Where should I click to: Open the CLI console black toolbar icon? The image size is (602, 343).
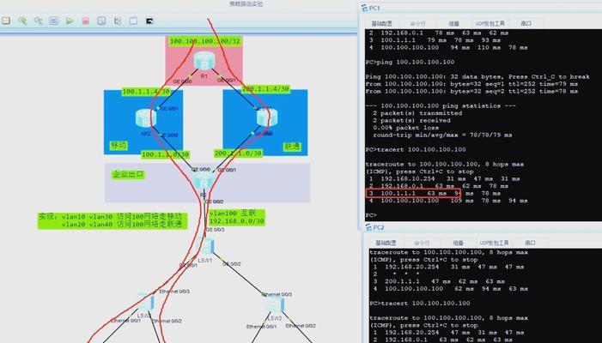point(149,21)
